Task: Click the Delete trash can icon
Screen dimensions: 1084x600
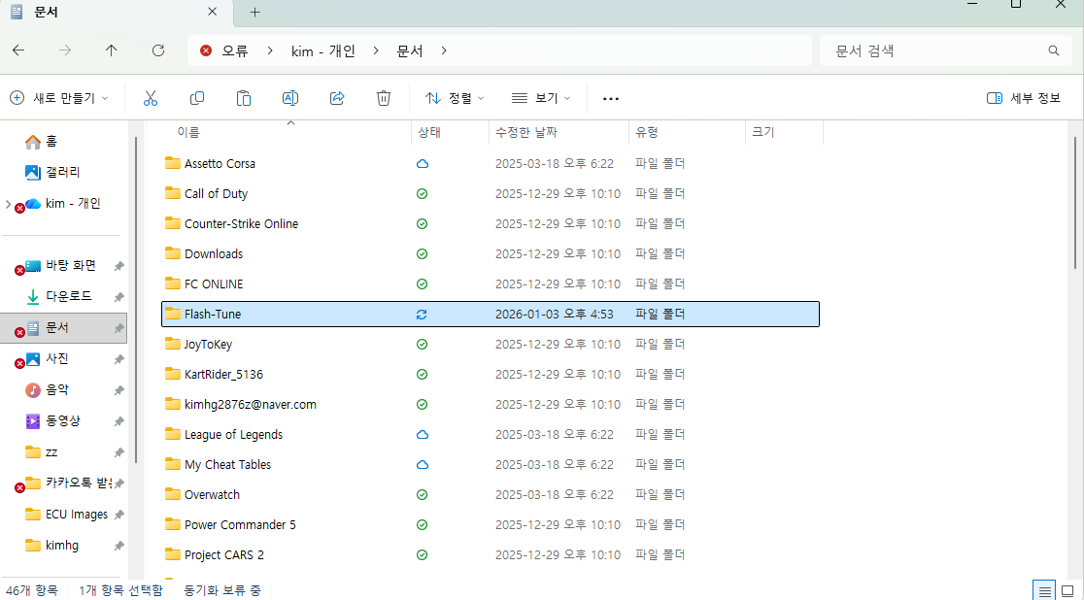Action: click(384, 98)
